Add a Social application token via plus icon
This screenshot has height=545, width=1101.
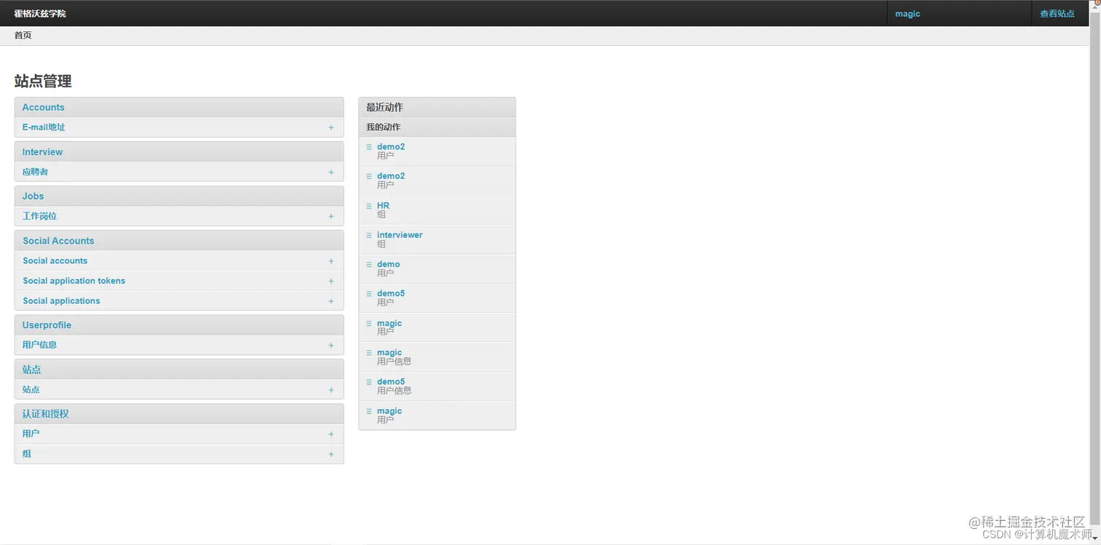[x=331, y=281]
